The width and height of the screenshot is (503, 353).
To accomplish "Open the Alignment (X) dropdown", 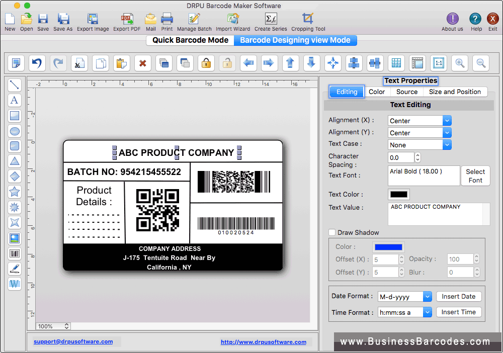I will coord(420,121).
